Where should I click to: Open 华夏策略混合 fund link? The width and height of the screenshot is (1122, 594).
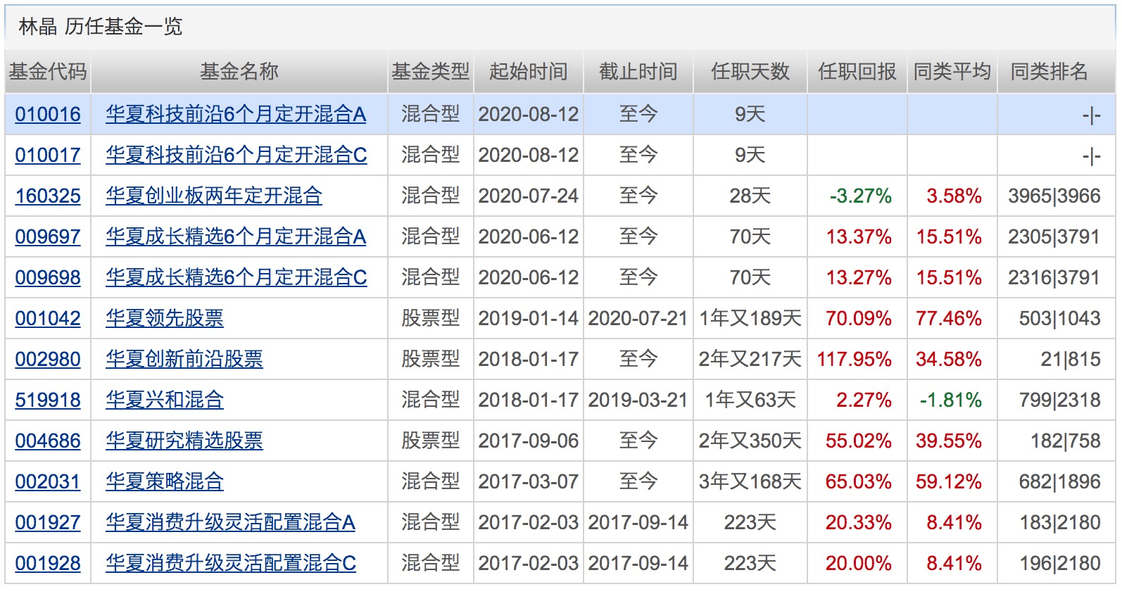click(165, 481)
